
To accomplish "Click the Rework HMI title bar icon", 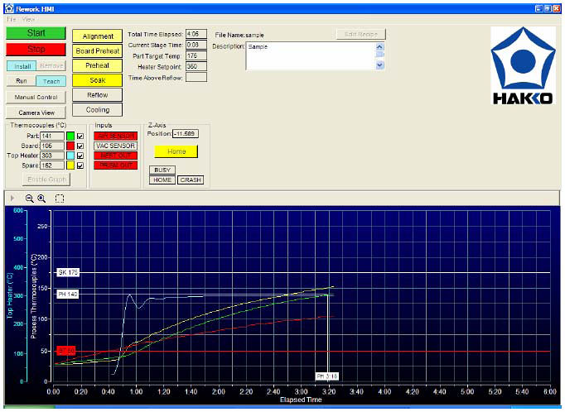I will [x=9, y=8].
